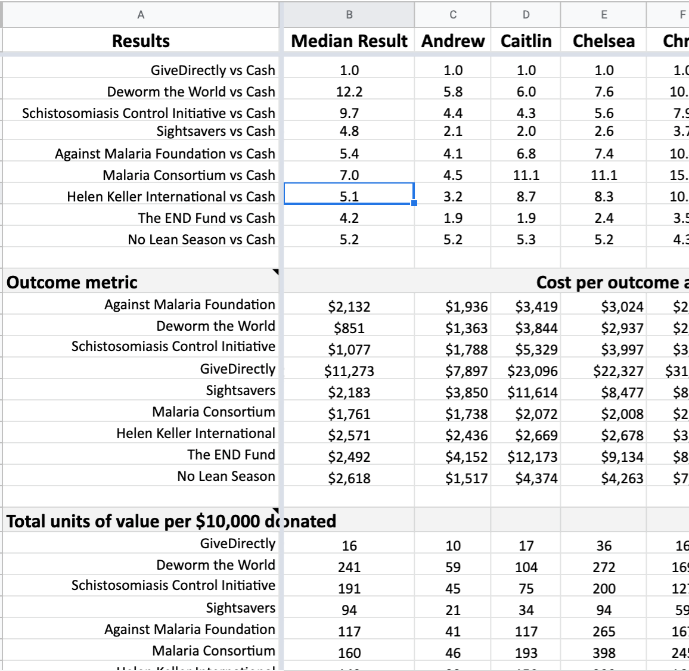Image resolution: width=689 pixels, height=671 pixels.
Task: Select 'Against Malaria Foundation vs Cash' label
Action: coord(165,154)
